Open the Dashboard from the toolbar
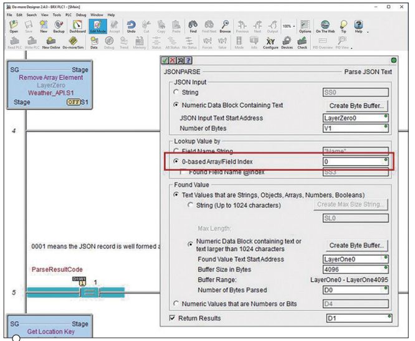The image size is (415, 341). click(x=77, y=26)
